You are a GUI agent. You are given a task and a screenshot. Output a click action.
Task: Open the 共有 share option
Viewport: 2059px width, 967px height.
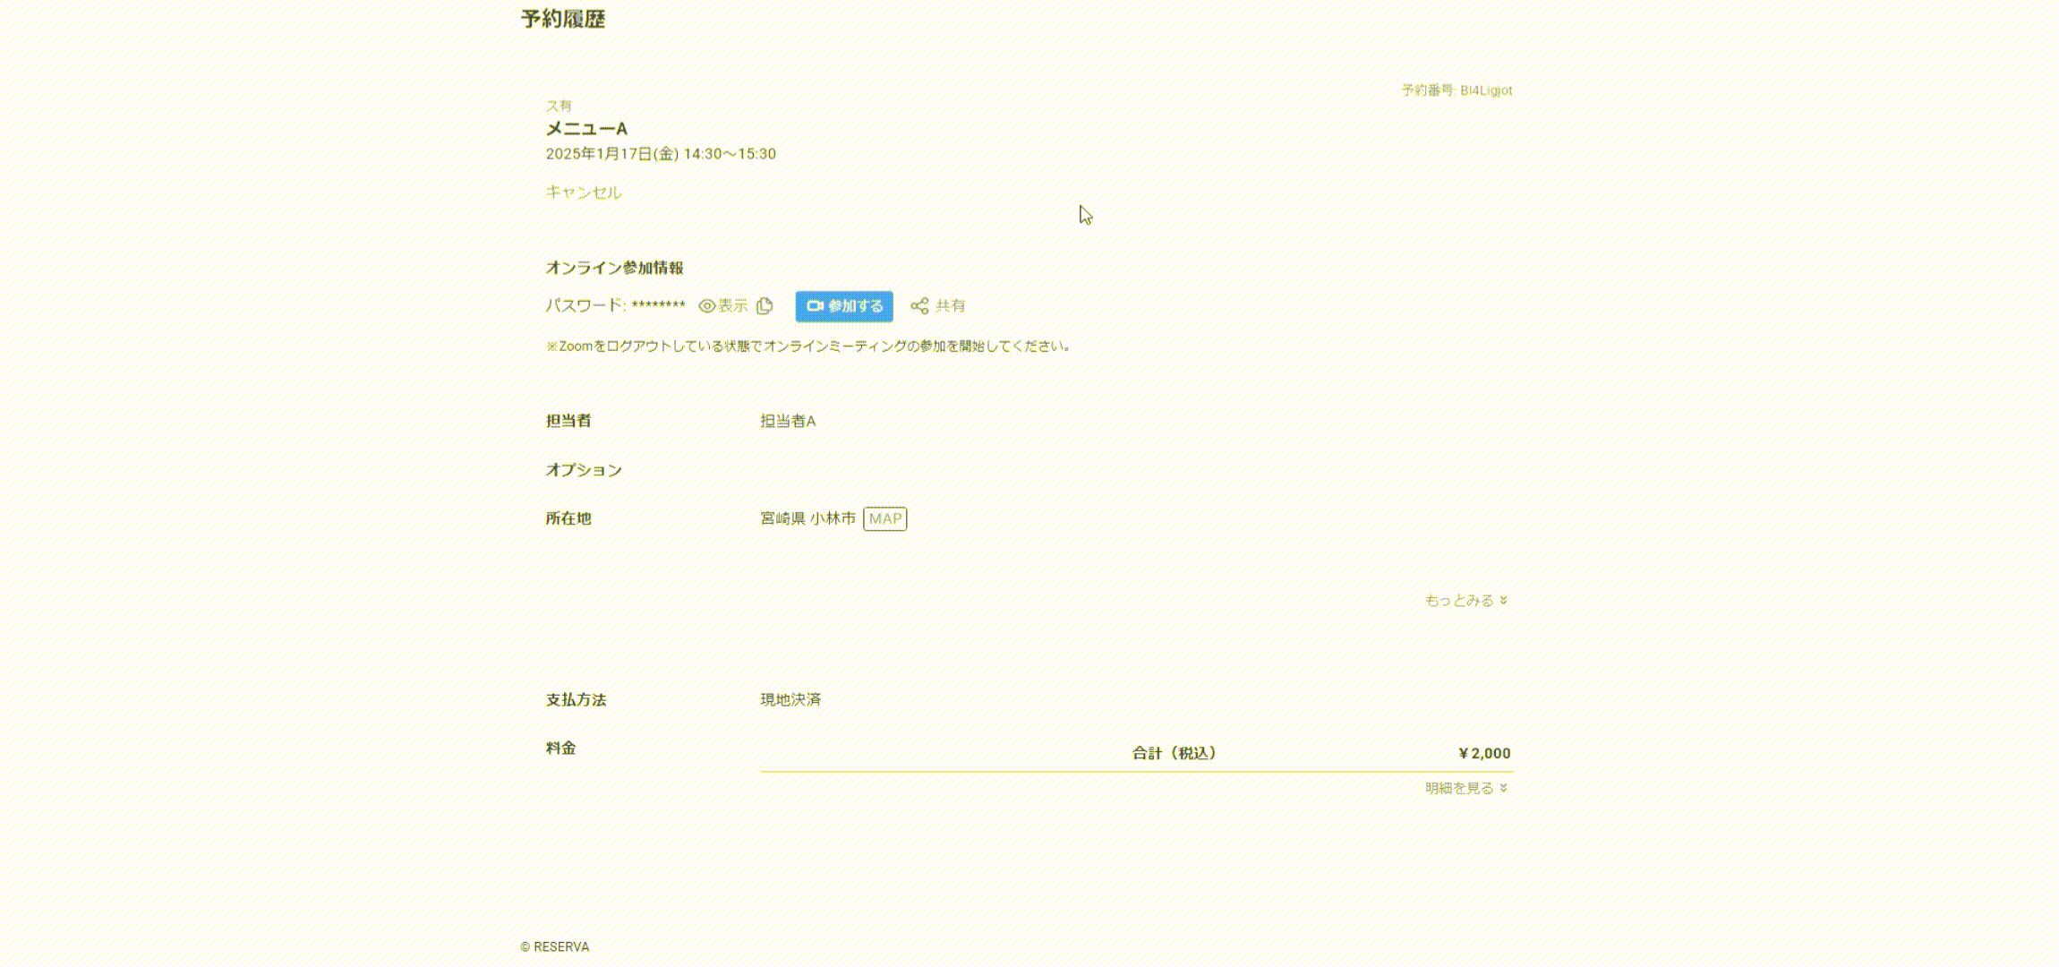click(x=938, y=306)
